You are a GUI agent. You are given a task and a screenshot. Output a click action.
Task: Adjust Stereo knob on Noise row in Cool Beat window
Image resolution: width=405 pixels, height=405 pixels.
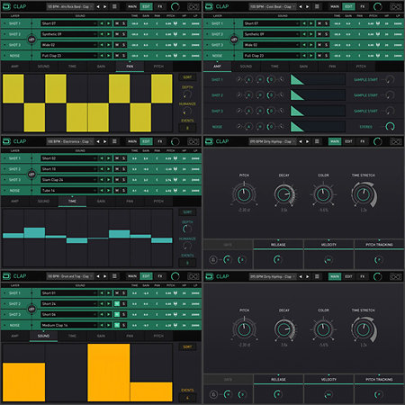pos(390,127)
